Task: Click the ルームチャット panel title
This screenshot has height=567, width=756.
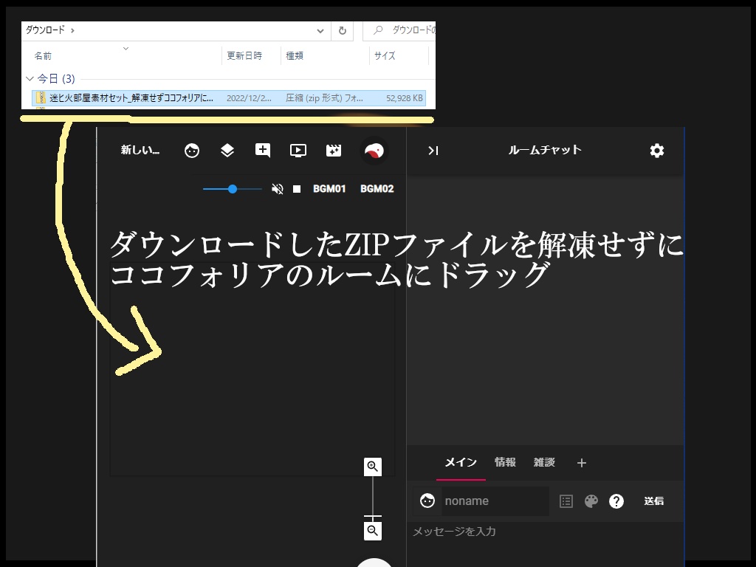Action: pos(545,150)
